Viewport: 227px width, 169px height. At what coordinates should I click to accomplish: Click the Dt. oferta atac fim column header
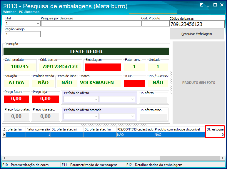click(100, 129)
